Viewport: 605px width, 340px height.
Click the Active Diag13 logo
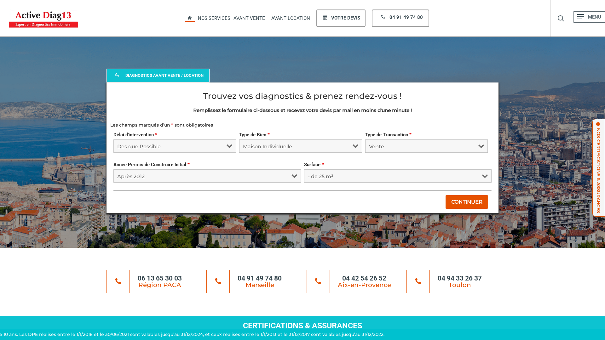43,18
